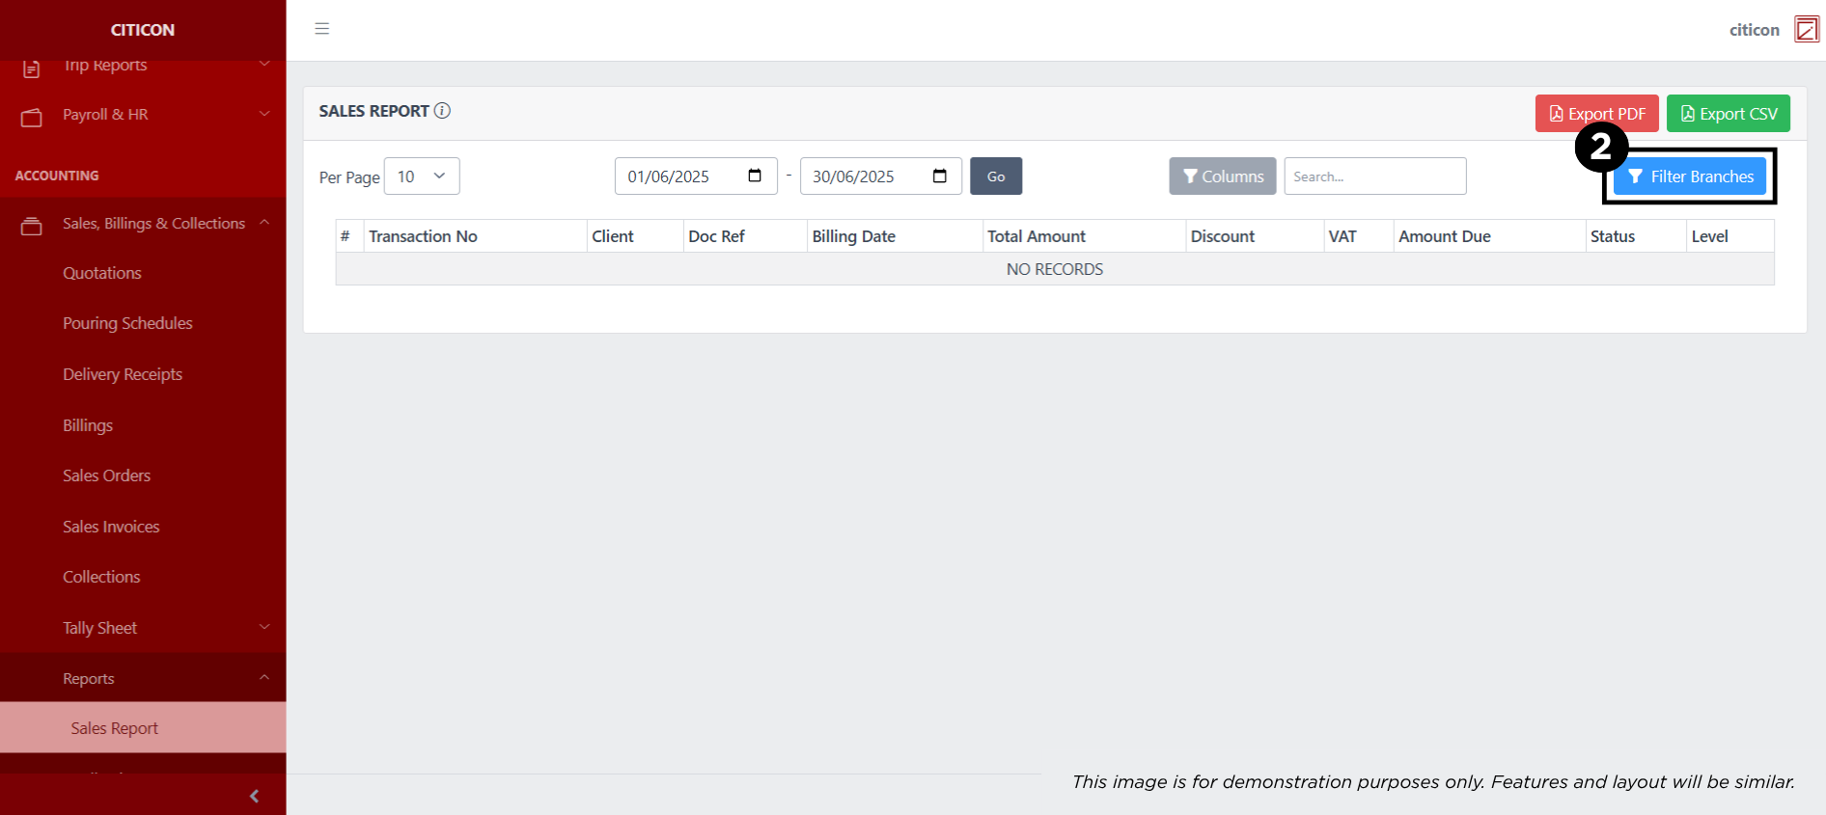Click the Filter Branches button
1826x815 pixels.
1690,177
